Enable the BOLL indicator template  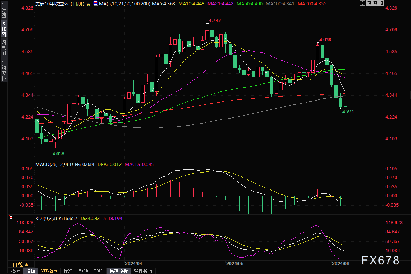pyautogui.click(x=99, y=271)
